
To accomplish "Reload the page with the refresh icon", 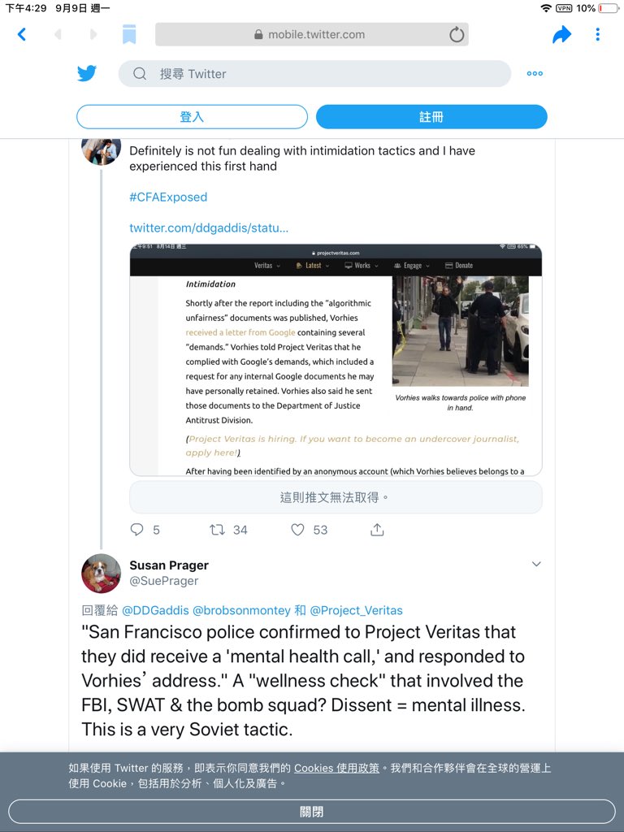I will point(457,35).
